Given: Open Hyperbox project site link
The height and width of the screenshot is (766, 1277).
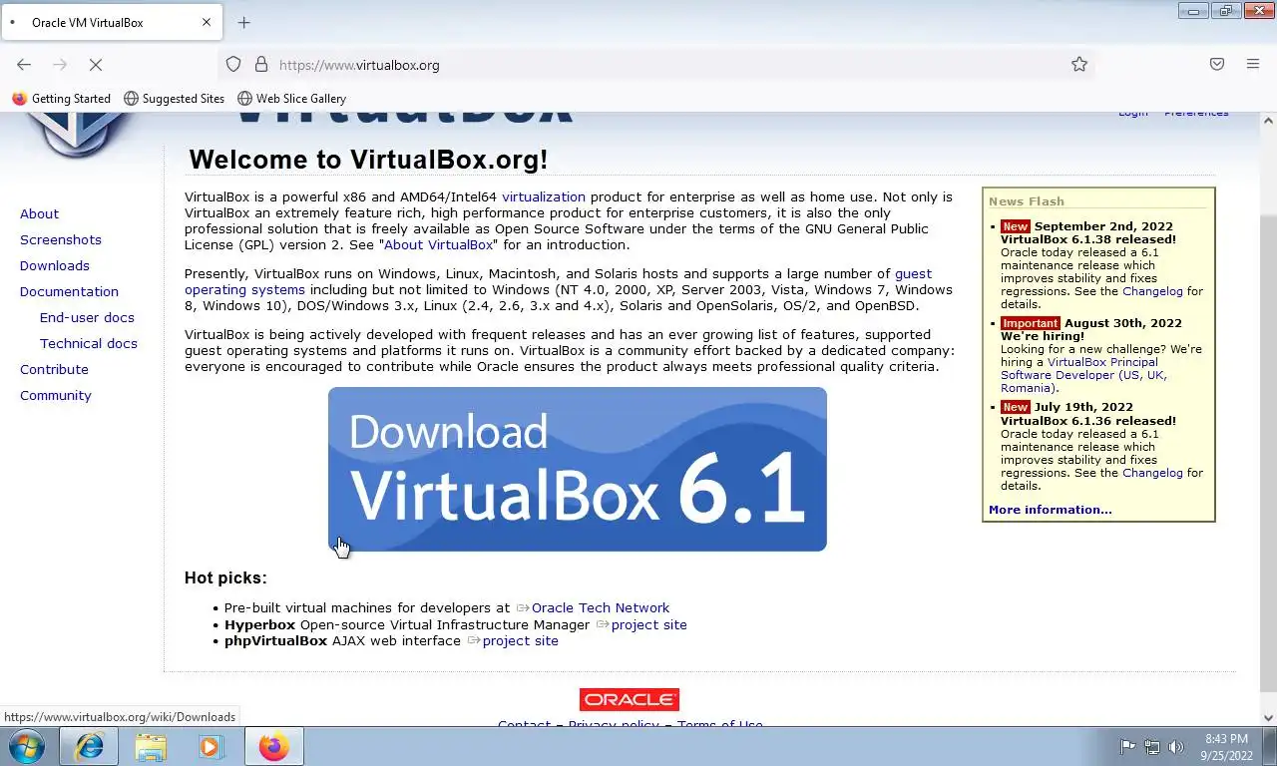Looking at the screenshot, I should point(648,624).
